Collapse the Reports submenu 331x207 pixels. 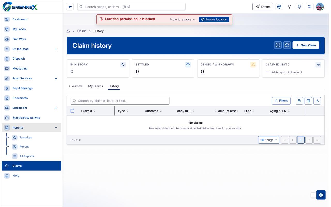56,128
